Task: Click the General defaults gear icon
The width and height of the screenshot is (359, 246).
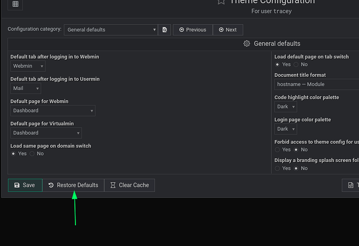Action: [x=247, y=44]
